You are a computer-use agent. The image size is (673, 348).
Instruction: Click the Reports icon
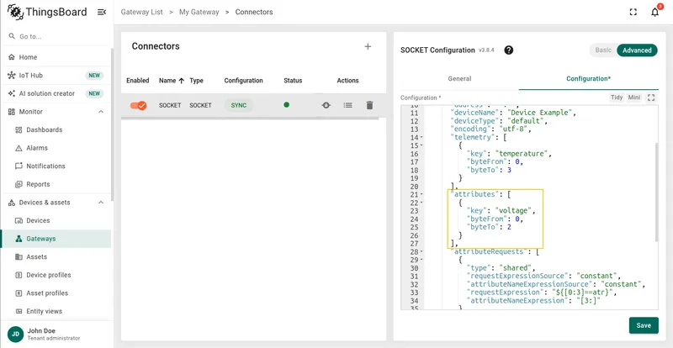click(x=19, y=184)
